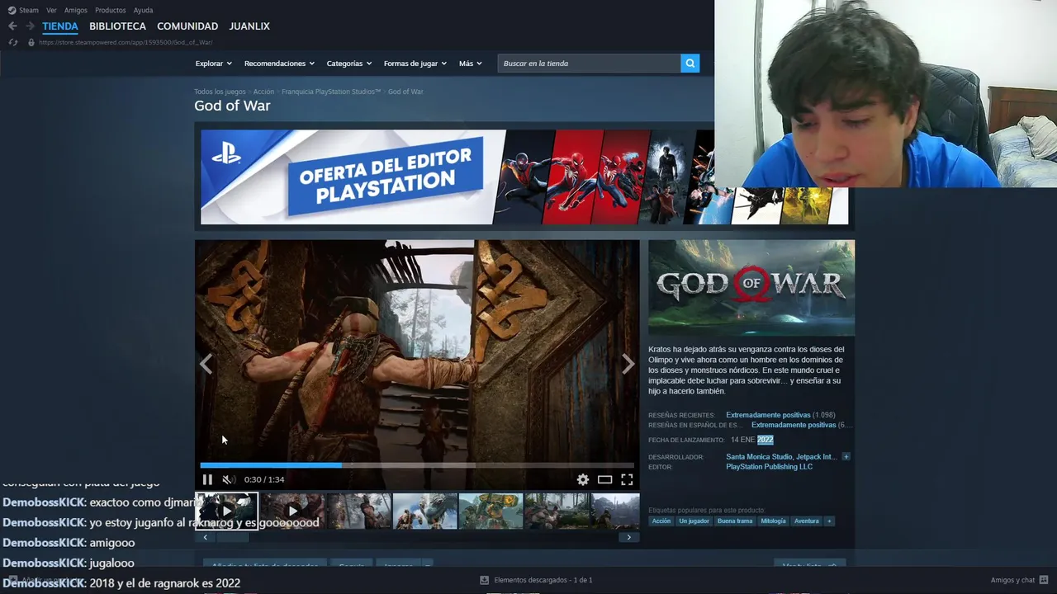Click God of War header image
Screen dimensions: 1057x594
[751, 288]
